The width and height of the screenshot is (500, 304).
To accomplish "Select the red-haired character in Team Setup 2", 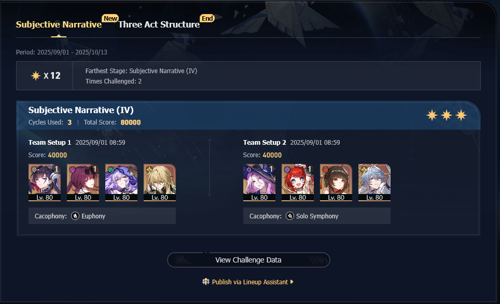I will click(x=298, y=183).
